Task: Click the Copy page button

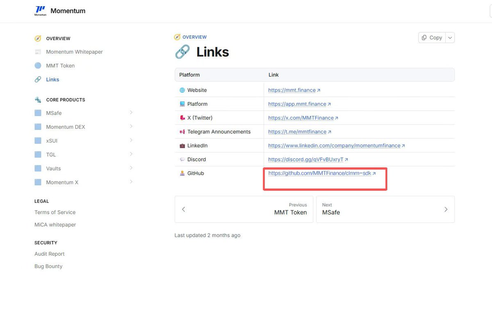Action: tap(432, 38)
